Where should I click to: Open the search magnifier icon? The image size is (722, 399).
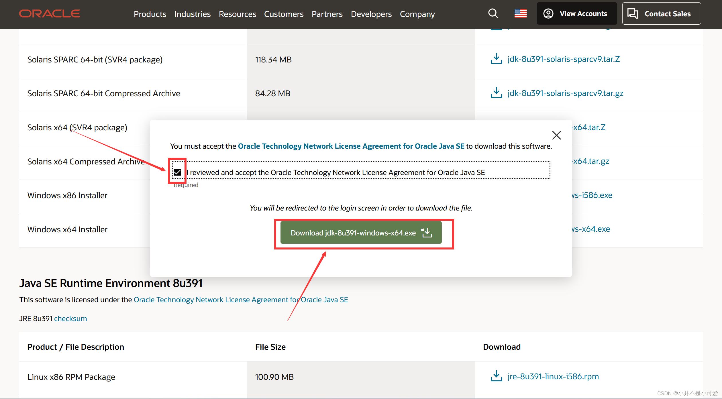493,13
